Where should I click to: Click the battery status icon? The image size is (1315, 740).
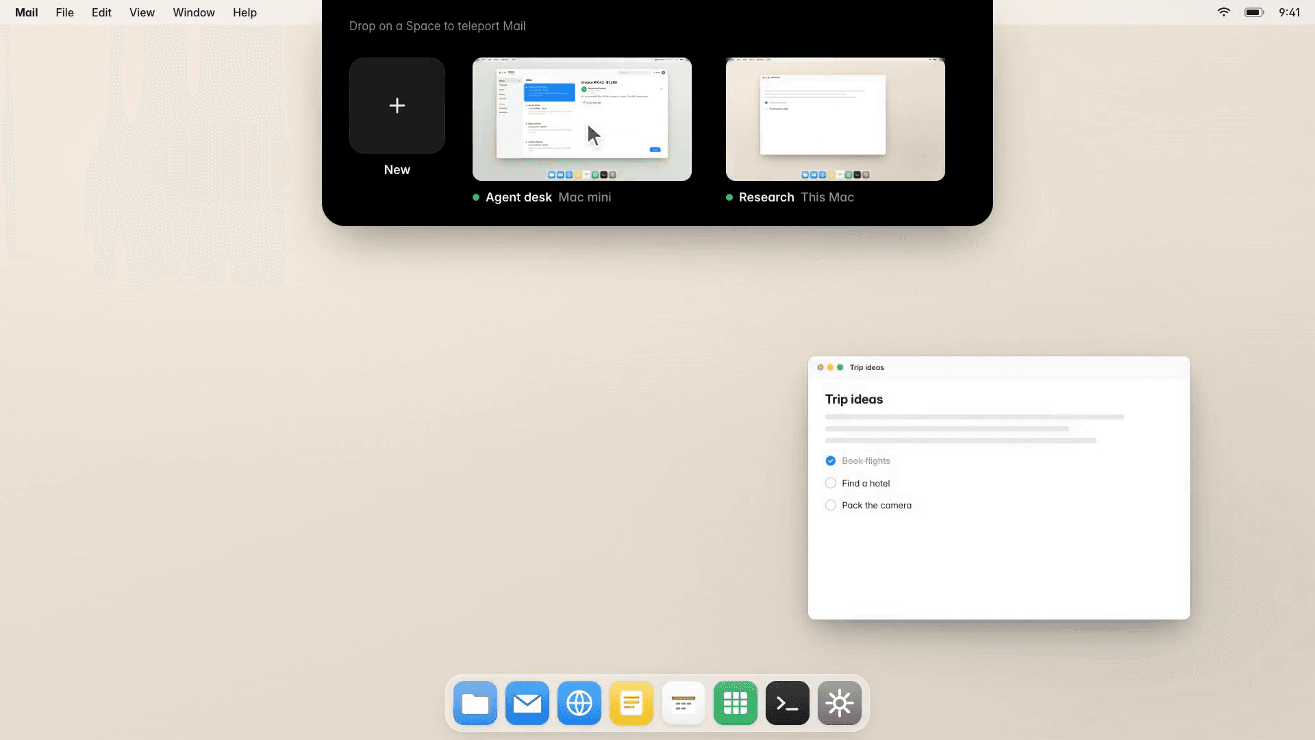pyautogui.click(x=1254, y=12)
